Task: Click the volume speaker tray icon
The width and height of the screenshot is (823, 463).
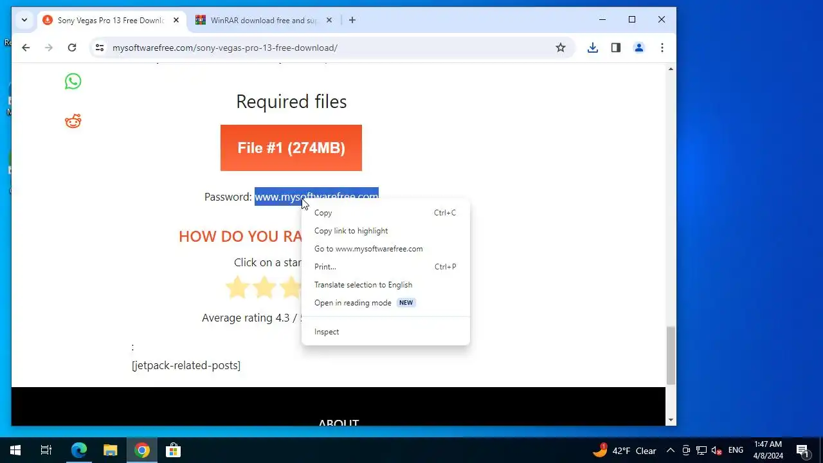Action: [x=717, y=450]
